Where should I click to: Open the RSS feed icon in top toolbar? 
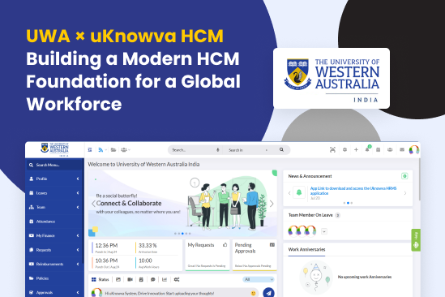[101, 150]
